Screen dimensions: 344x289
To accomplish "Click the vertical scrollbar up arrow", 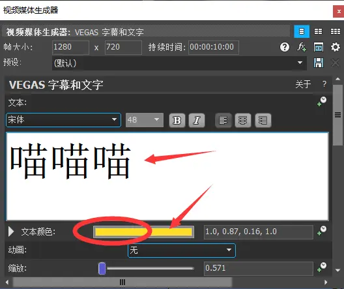I will click(x=338, y=79).
